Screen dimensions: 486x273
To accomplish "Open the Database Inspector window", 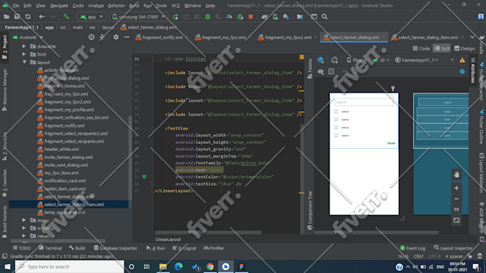I will [115, 248].
